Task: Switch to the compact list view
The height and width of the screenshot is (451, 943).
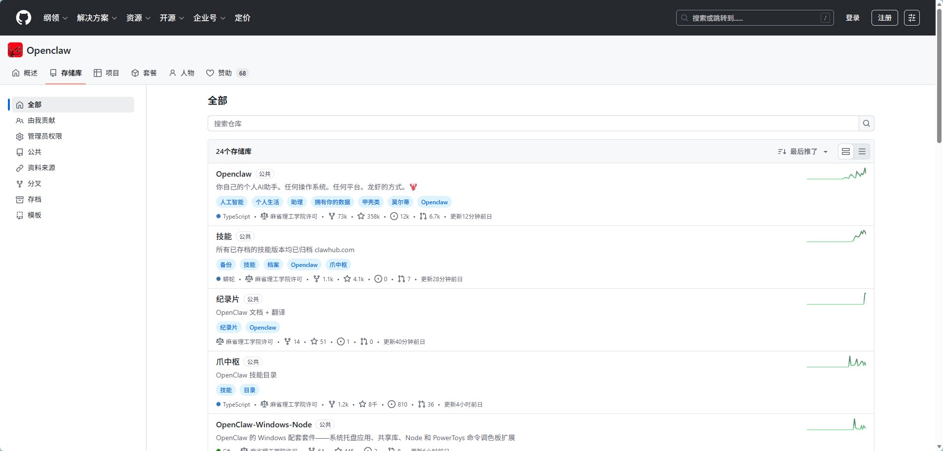Action: point(862,151)
